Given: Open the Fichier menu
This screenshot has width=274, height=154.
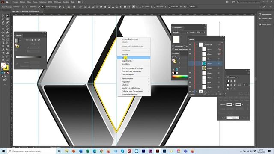Looking at the screenshot, I should pos(15,2).
